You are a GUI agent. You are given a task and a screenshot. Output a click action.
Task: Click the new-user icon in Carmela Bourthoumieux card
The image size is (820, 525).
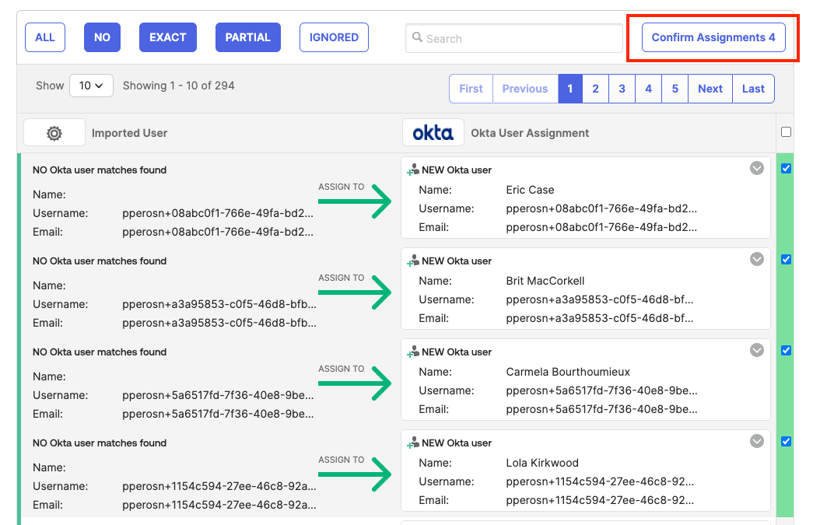point(413,352)
